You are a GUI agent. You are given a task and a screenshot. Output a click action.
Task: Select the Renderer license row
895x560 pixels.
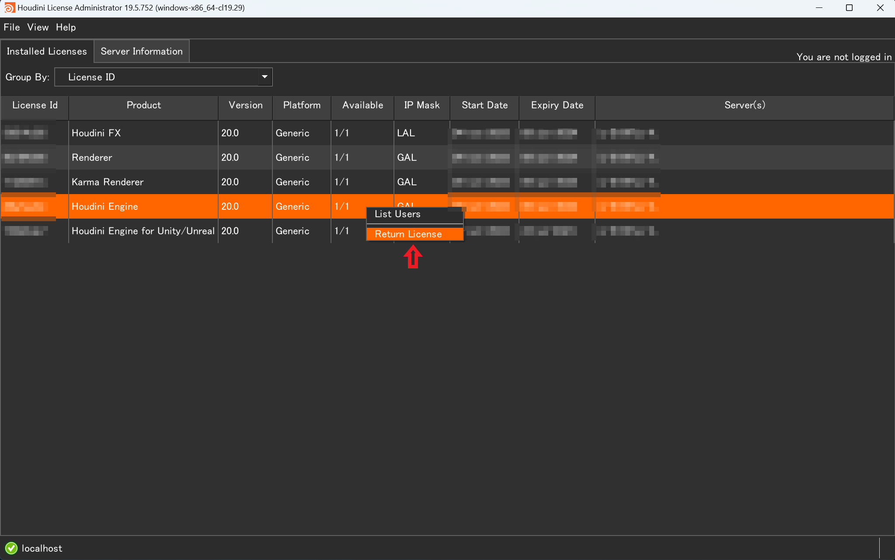(x=447, y=157)
